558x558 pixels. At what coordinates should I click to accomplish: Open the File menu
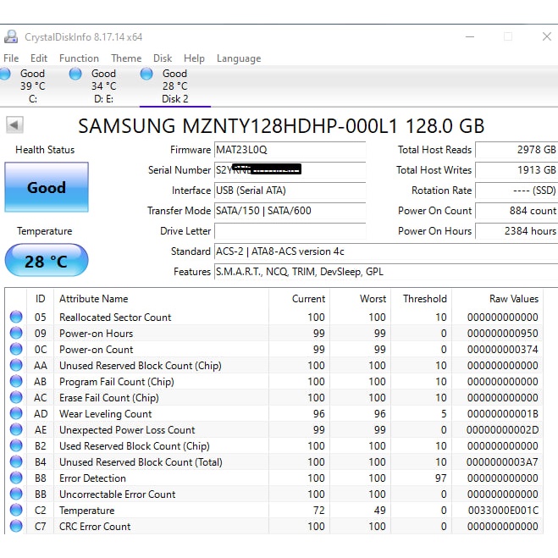tap(11, 58)
